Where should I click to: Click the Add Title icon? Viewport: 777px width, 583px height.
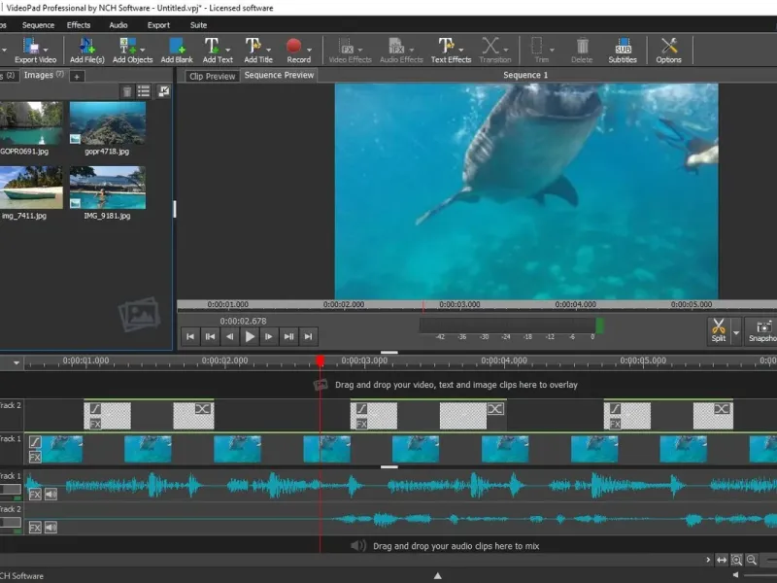click(x=253, y=46)
